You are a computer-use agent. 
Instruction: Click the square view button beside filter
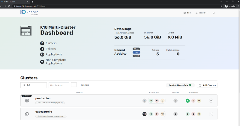[x=74, y=85]
